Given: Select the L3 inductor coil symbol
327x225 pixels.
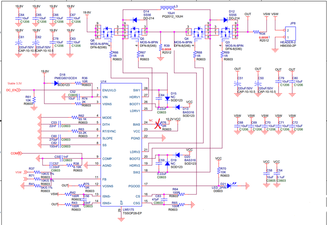Looking at the screenshot, I should tap(167, 8).
